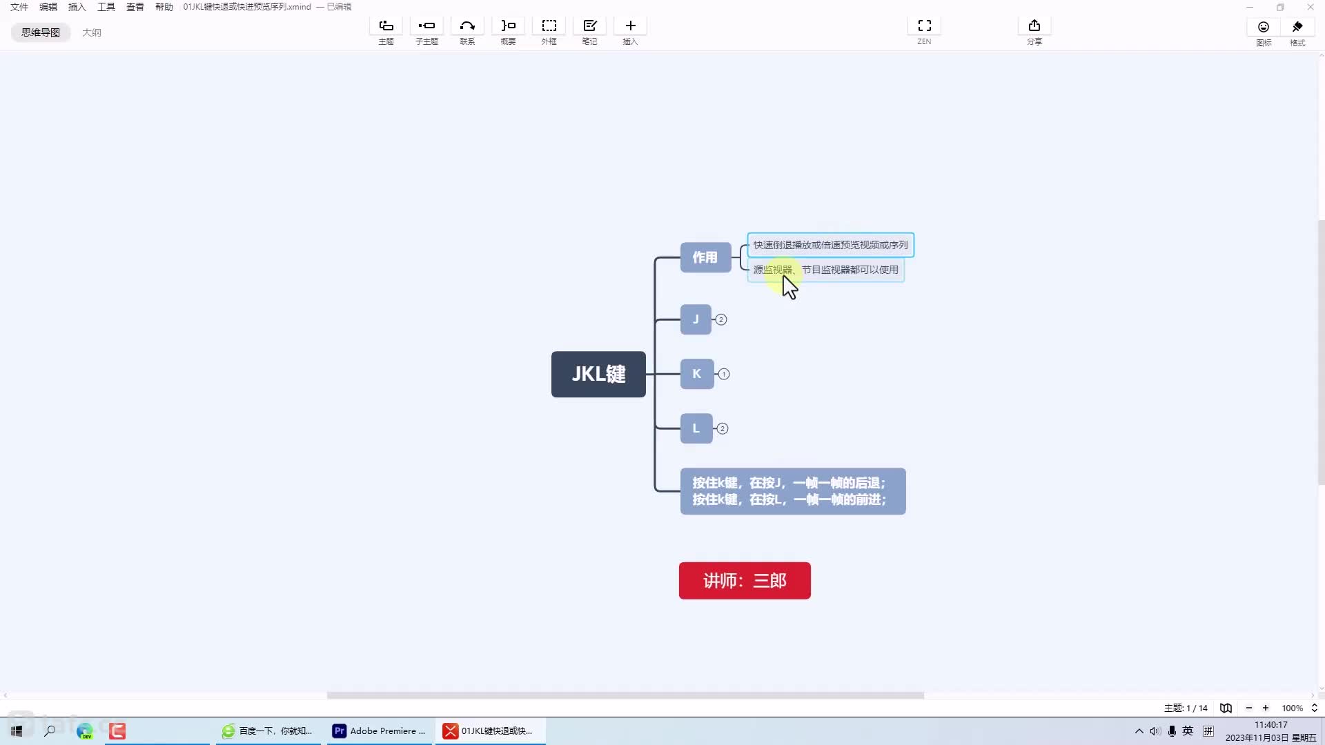
Task: Open the Windows Start menu
Action: click(17, 731)
